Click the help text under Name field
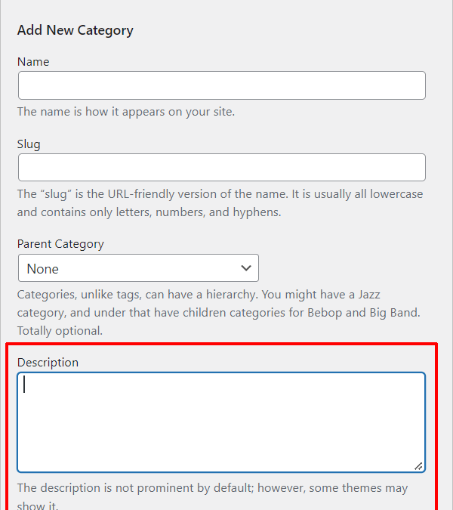Viewport: 453px width, 510px height. coord(126,112)
